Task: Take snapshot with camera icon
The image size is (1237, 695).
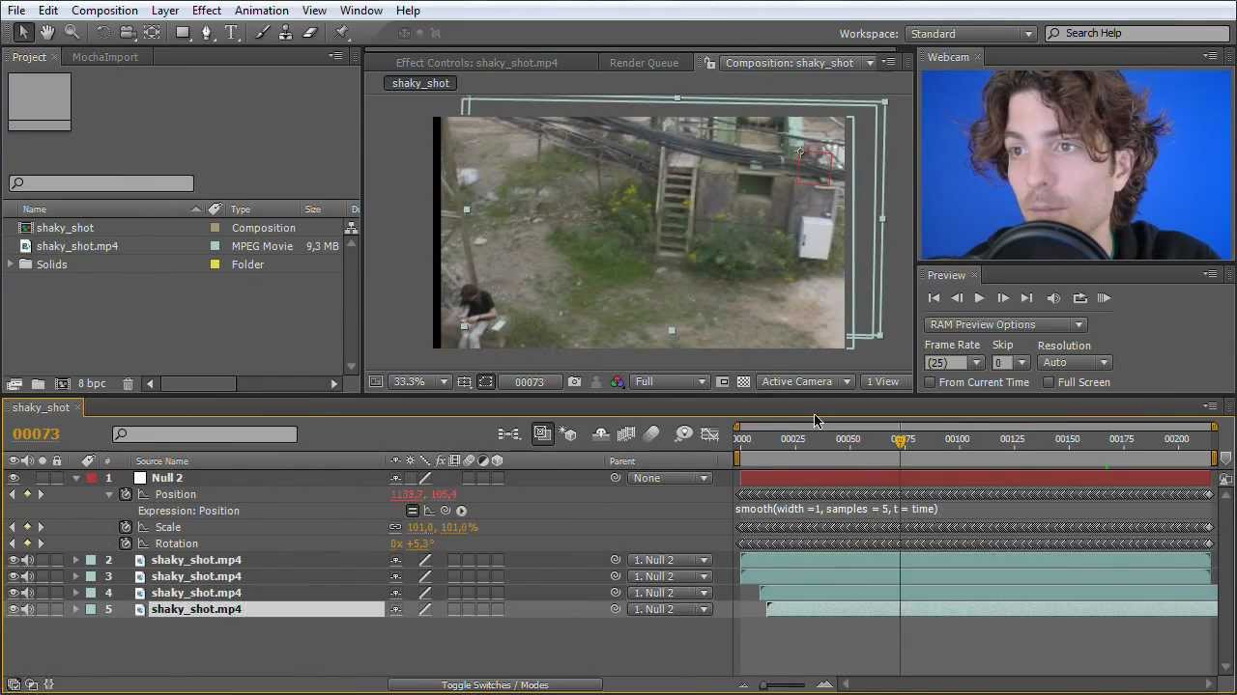Action: point(574,382)
